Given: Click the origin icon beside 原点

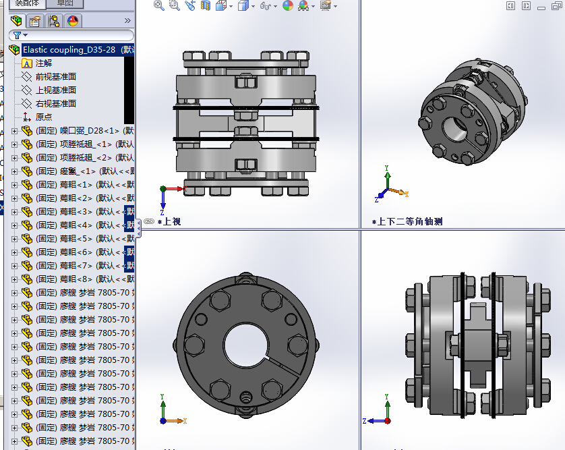Looking at the screenshot, I should tap(27, 117).
